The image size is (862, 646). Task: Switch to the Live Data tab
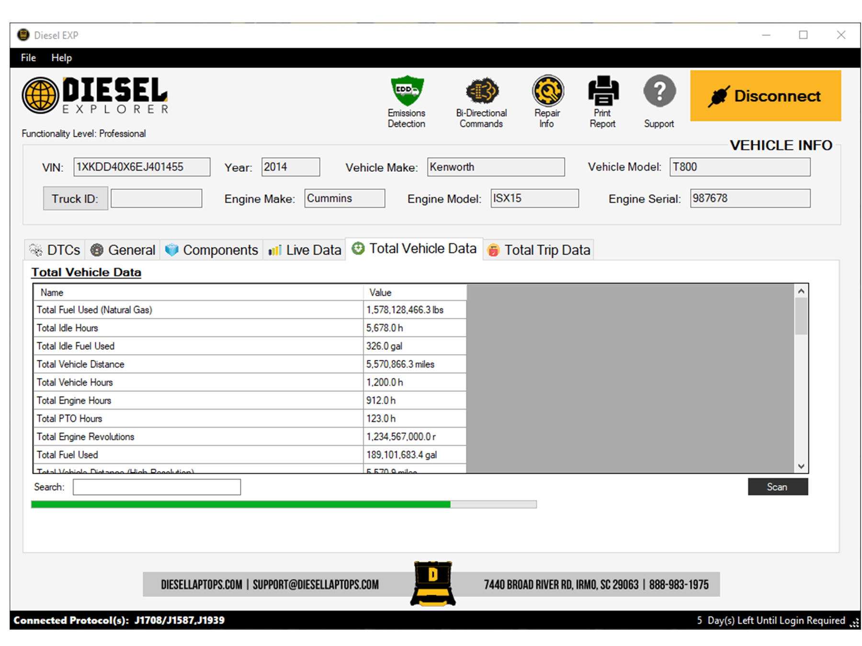[305, 250]
